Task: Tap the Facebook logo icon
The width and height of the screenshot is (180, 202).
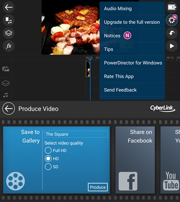Action: click(x=128, y=181)
